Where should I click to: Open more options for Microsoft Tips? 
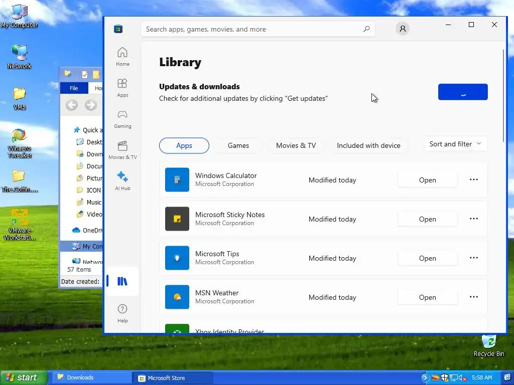point(474,258)
